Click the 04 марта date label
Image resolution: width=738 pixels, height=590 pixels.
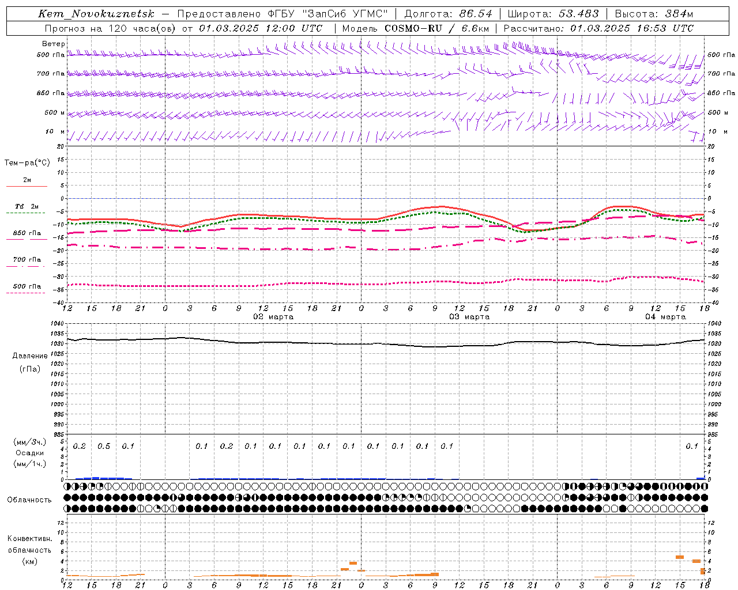[x=665, y=317]
